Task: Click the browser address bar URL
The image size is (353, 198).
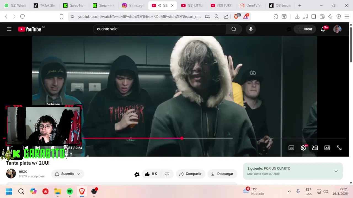Action: pos(140,16)
